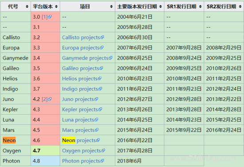
Task: Select Mars codename cell
Action: pyautogui.click(x=16, y=130)
